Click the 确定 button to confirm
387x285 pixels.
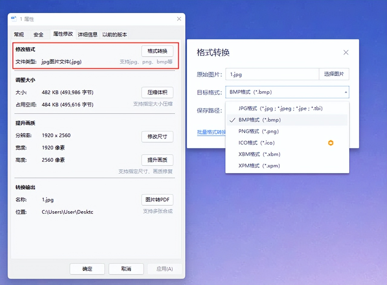pos(87,269)
